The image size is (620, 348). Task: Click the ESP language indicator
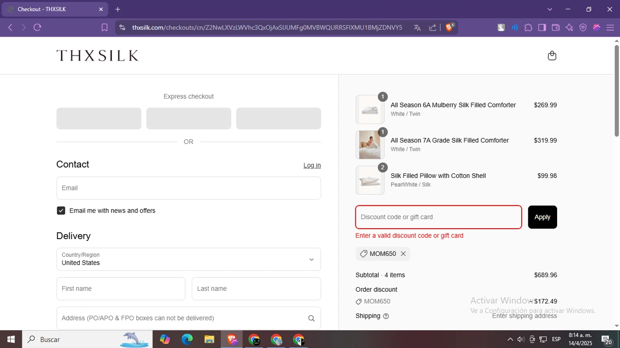click(x=556, y=339)
